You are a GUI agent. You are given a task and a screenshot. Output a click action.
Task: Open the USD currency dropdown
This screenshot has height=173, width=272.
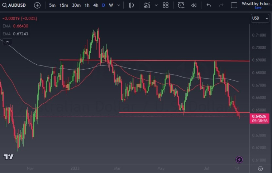260,18
